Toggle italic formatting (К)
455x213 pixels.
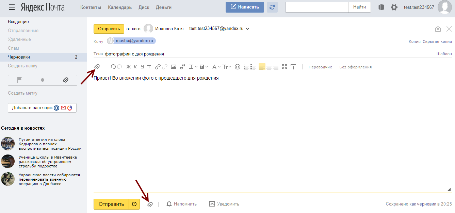point(135,67)
